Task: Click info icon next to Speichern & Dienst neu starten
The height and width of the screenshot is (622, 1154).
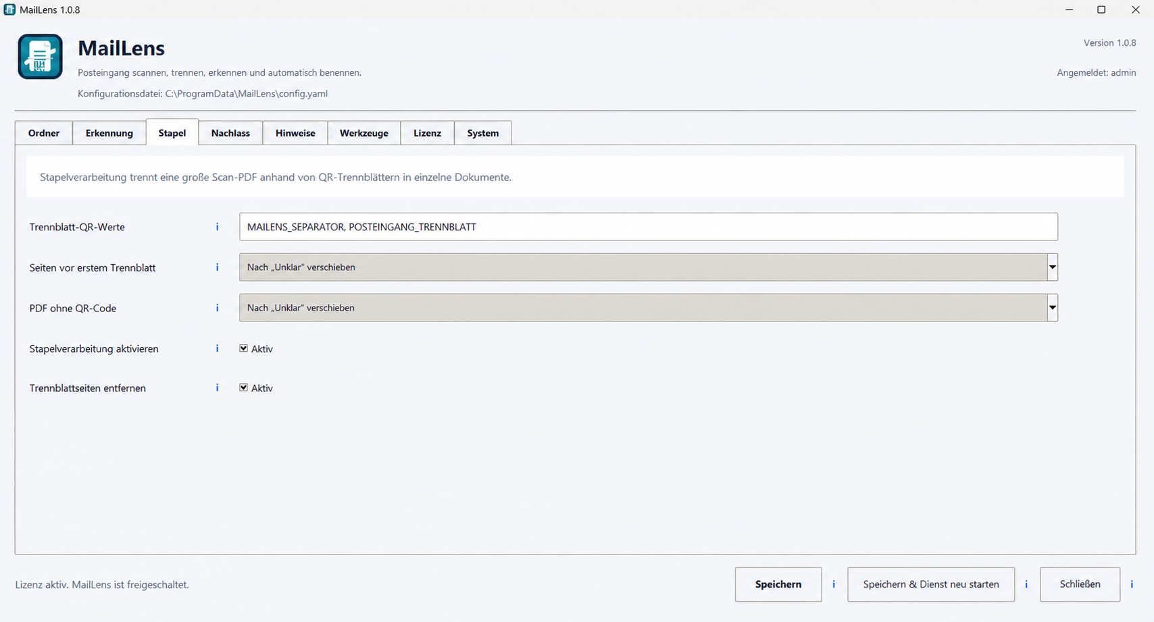Action: 1026,584
